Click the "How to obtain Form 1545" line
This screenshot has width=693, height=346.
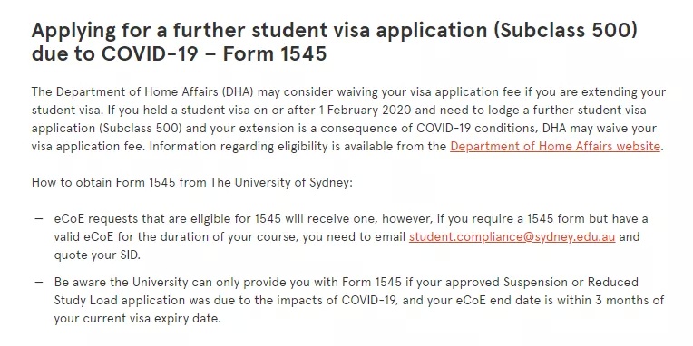[x=192, y=182]
